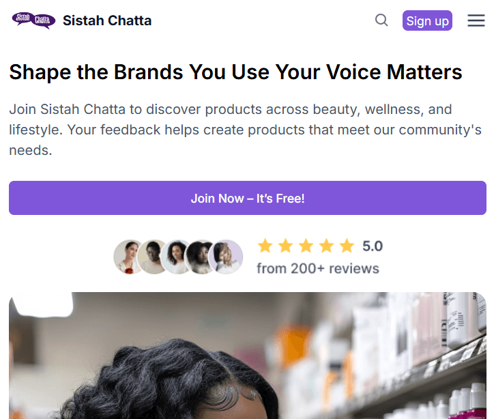This screenshot has height=419, width=494.
Task: Click Join Now – It's Free! button
Action: [248, 198]
